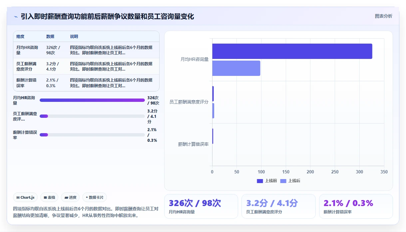The image size is (406, 232).
Task: Click the x-axis tick label 100
Action: [261, 172]
